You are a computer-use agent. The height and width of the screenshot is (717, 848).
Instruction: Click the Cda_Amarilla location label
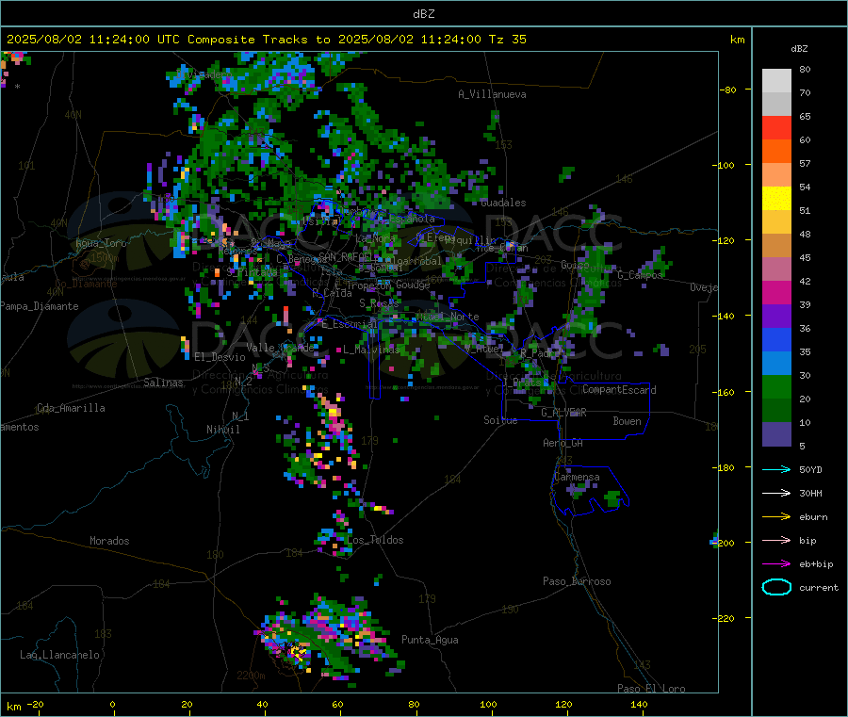(71, 408)
